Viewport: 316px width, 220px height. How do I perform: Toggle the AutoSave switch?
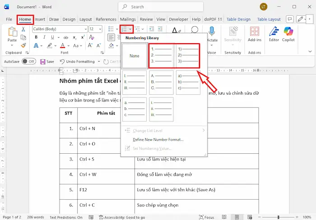click(28, 61)
